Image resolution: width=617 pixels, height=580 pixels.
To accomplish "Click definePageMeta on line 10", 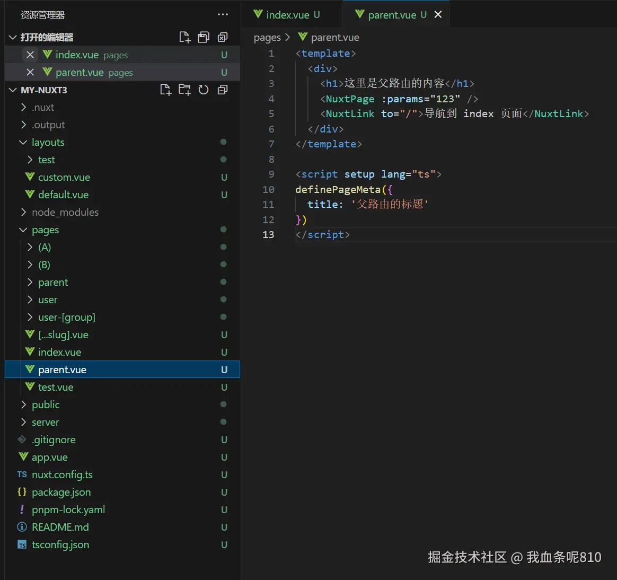I will point(338,190).
